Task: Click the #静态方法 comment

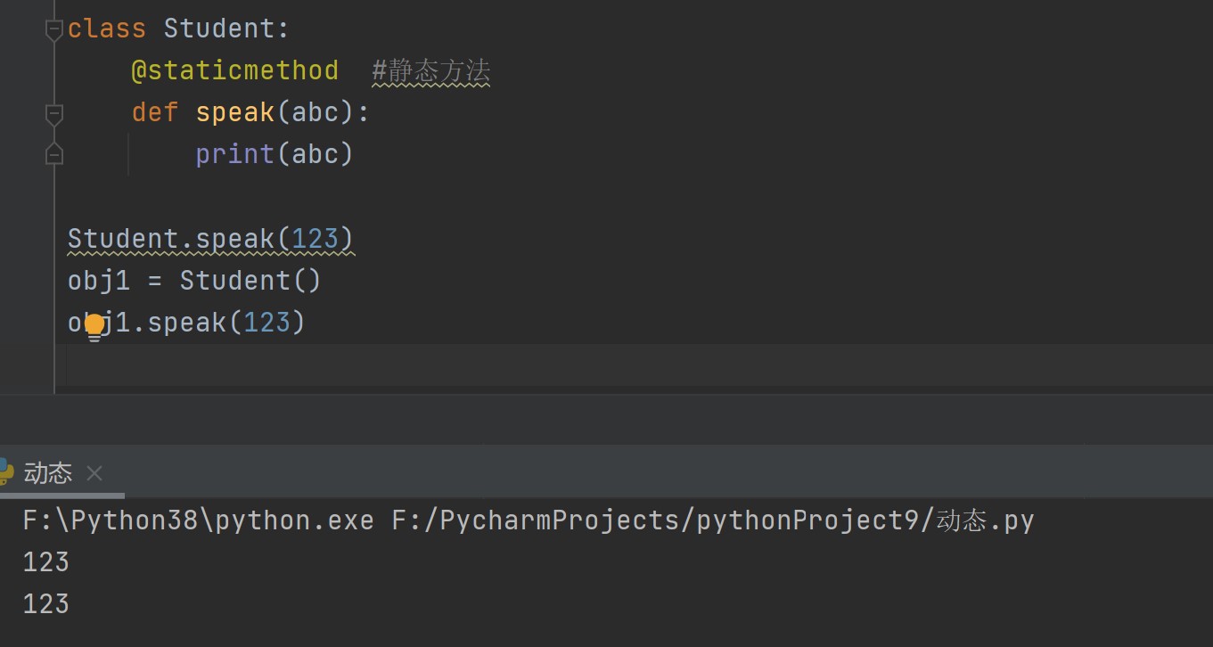Action: tap(430, 71)
